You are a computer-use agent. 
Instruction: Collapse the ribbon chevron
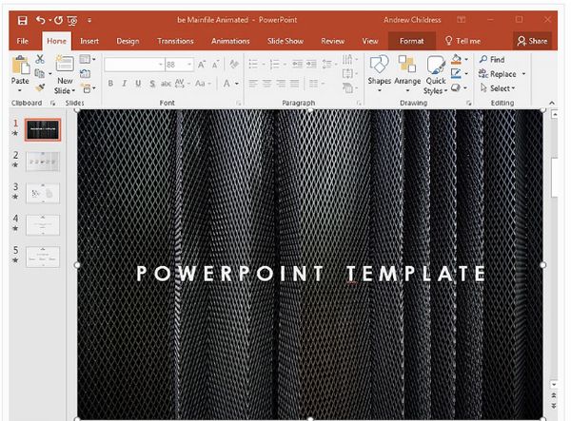click(x=552, y=104)
